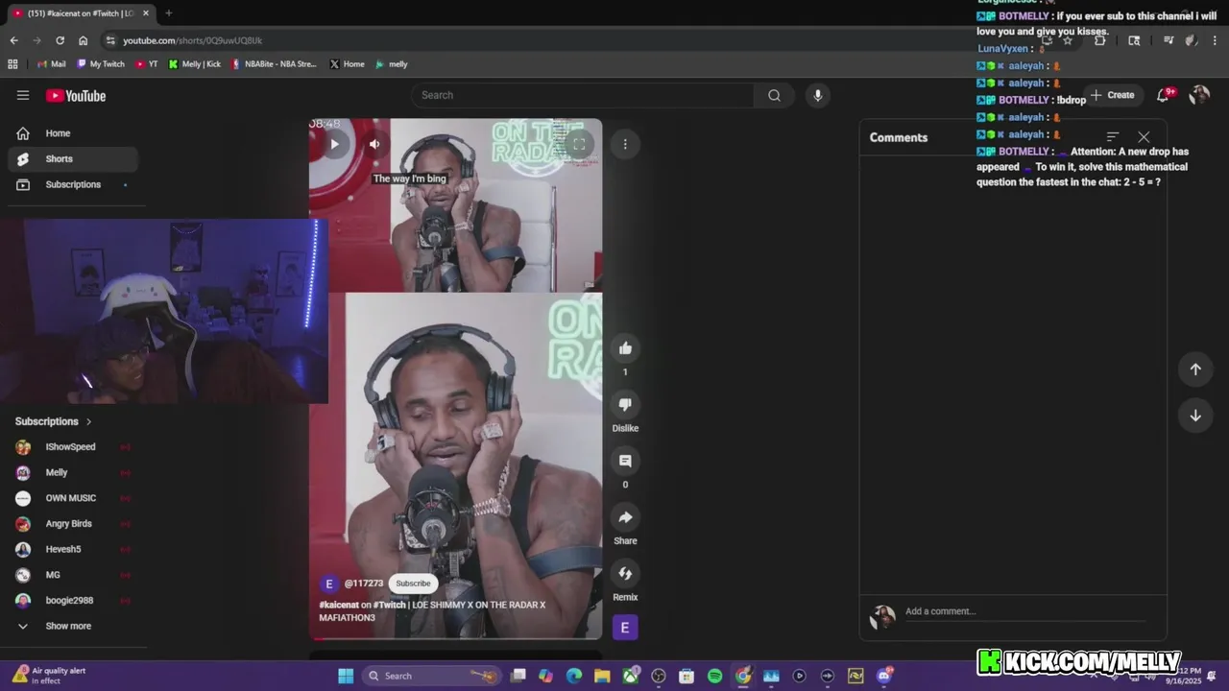This screenshot has height=691, width=1229.
Task: Open the Short's three-dot more options menu
Action: (x=625, y=144)
